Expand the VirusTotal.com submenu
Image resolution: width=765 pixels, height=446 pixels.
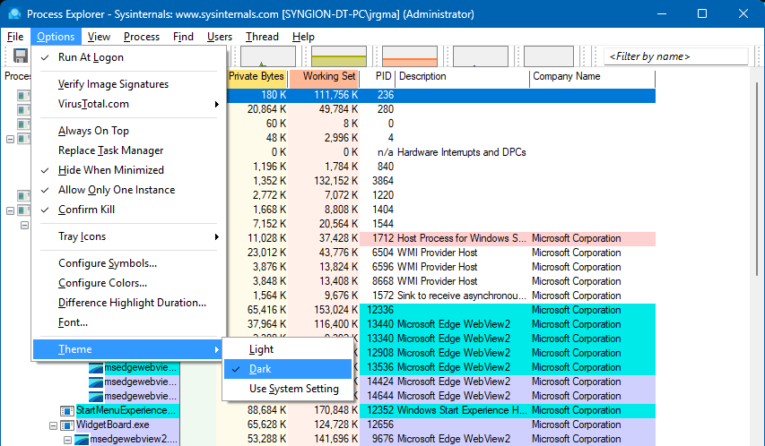click(129, 104)
